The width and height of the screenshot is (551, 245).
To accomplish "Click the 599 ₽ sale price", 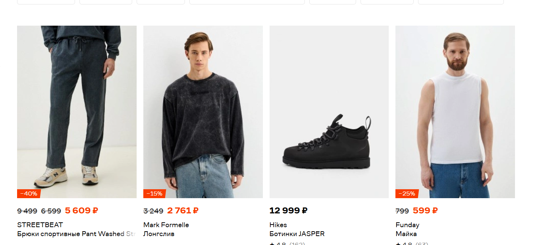I will tap(425, 211).
